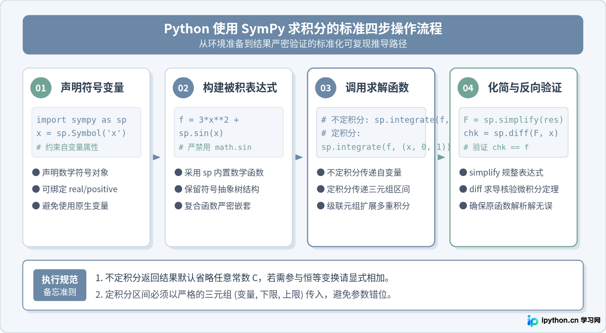Image resolution: width=606 pixels, height=333 pixels.
Task: Click note 2 about 定积分区间必须以严格的三元组
Action: (244, 294)
